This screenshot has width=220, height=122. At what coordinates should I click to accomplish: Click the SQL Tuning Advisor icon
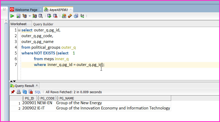point(40,16)
